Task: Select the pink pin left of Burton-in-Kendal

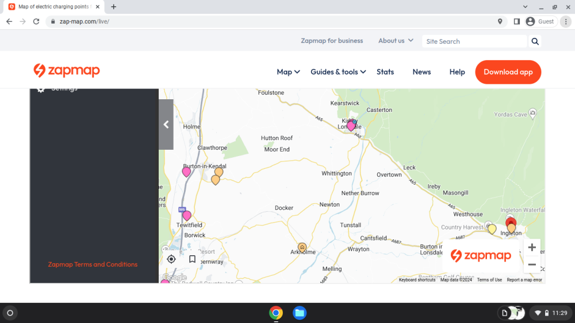Action: point(186,172)
